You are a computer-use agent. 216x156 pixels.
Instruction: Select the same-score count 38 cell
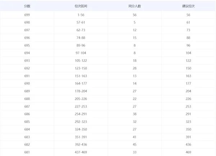click(135, 114)
